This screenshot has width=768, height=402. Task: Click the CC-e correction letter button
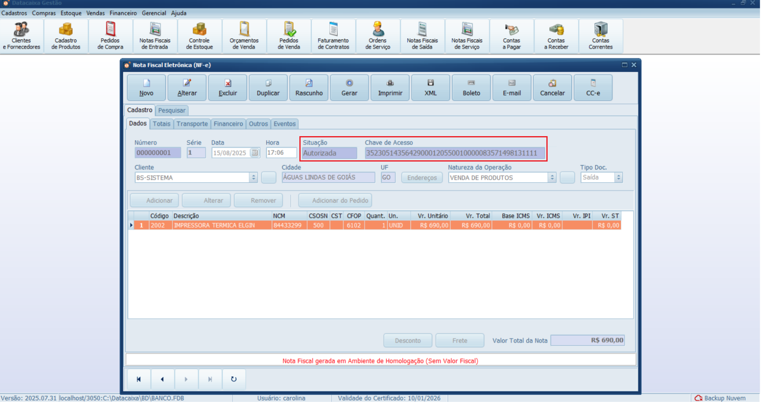coord(593,87)
